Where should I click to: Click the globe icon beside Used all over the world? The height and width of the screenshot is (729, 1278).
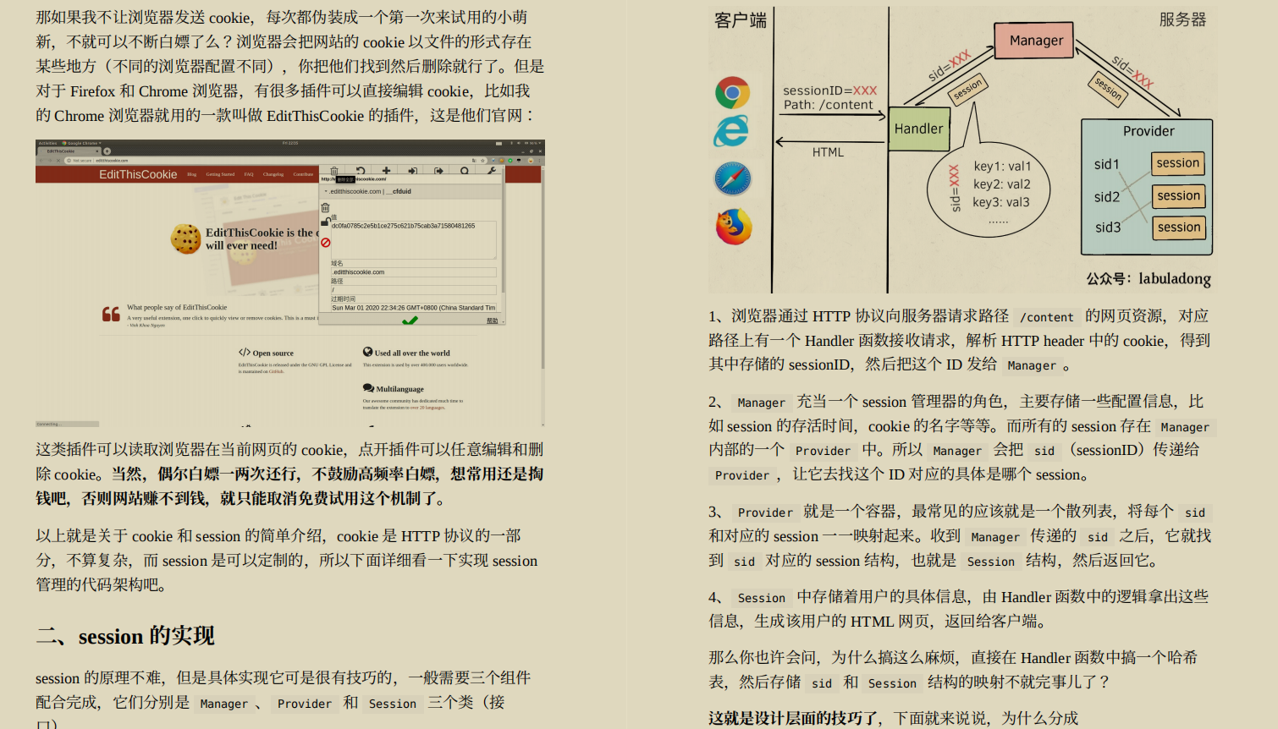[x=368, y=352]
